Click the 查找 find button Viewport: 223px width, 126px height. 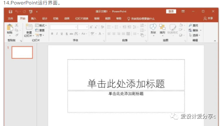tap(193, 25)
